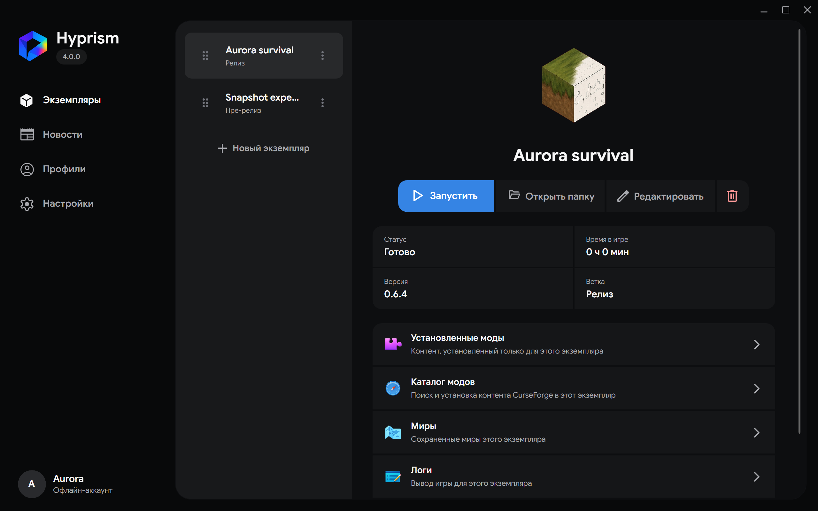The height and width of the screenshot is (511, 818).
Task: Open the Экземпляры cube icon
Action: (x=27, y=100)
